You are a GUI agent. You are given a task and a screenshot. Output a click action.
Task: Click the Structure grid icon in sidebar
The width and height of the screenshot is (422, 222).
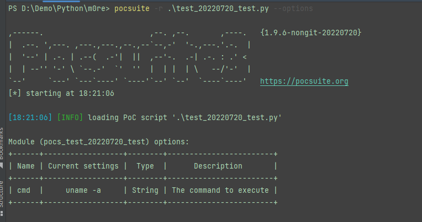(x=2, y=214)
